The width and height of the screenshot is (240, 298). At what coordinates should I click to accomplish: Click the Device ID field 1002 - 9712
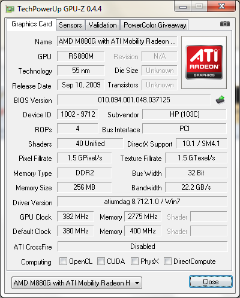coord(77,114)
